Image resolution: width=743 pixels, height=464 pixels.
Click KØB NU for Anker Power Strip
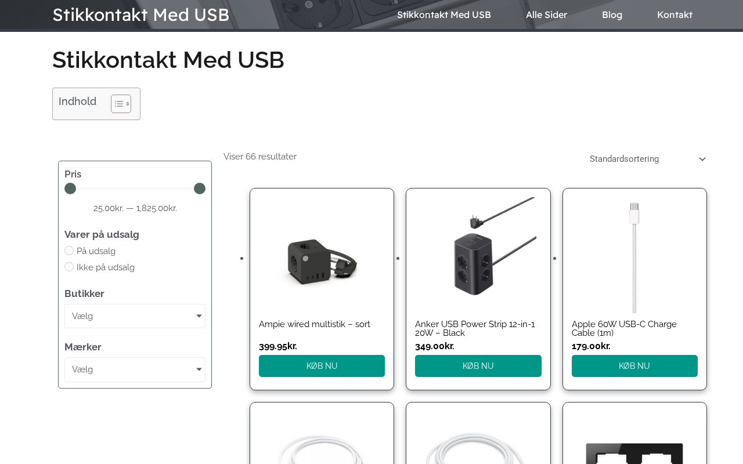click(x=478, y=366)
